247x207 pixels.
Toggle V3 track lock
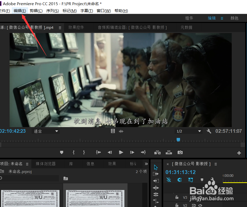177,197
